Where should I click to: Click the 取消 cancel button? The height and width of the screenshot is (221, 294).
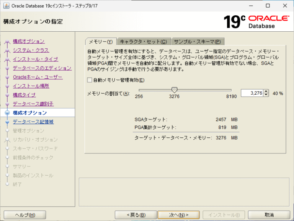(x=269, y=215)
